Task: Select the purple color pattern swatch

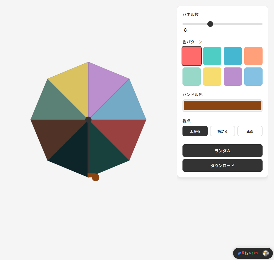Action: coord(233,77)
